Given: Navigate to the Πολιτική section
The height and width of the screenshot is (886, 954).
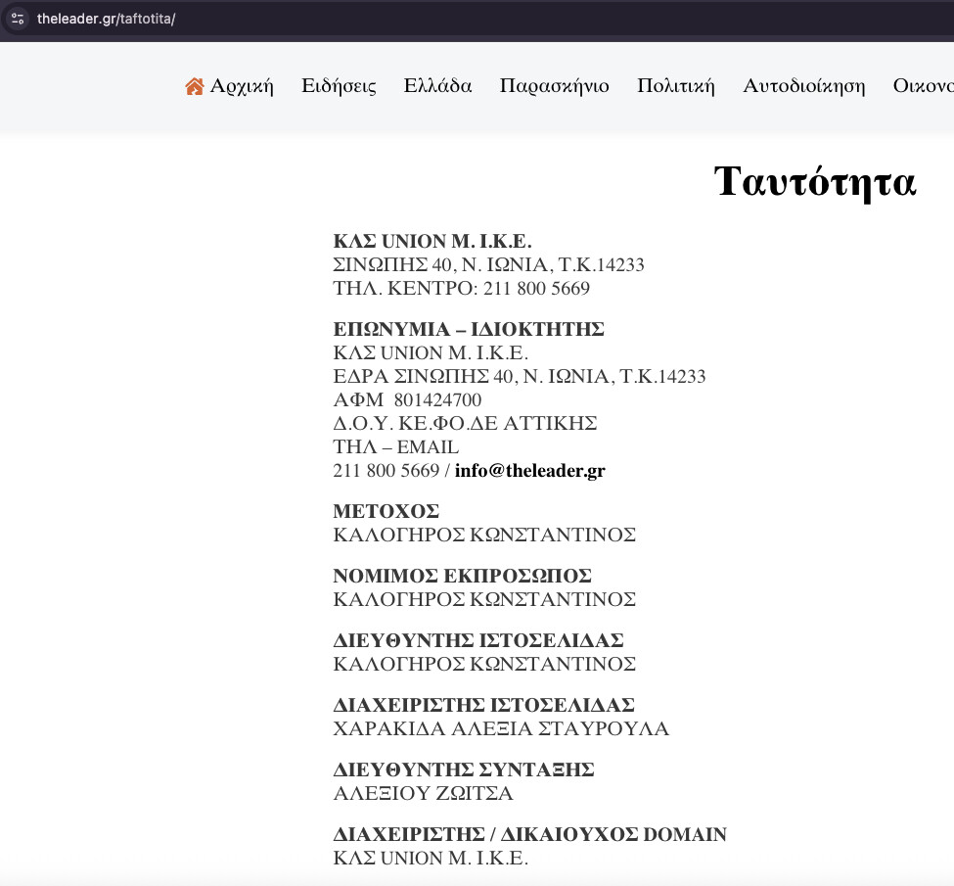Looking at the screenshot, I should coord(676,86).
